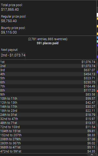Select the 9th place $83.58 row
98x156 pixels.
pyautogui.click(x=48, y=94)
